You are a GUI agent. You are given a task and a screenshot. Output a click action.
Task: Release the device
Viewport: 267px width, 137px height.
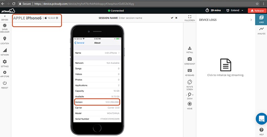(x=257, y=11)
